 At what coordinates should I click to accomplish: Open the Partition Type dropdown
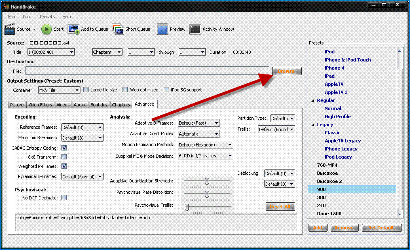click(x=283, y=119)
